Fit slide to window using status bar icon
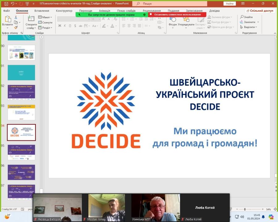The width and height of the screenshot is (278, 222). pos(275,209)
